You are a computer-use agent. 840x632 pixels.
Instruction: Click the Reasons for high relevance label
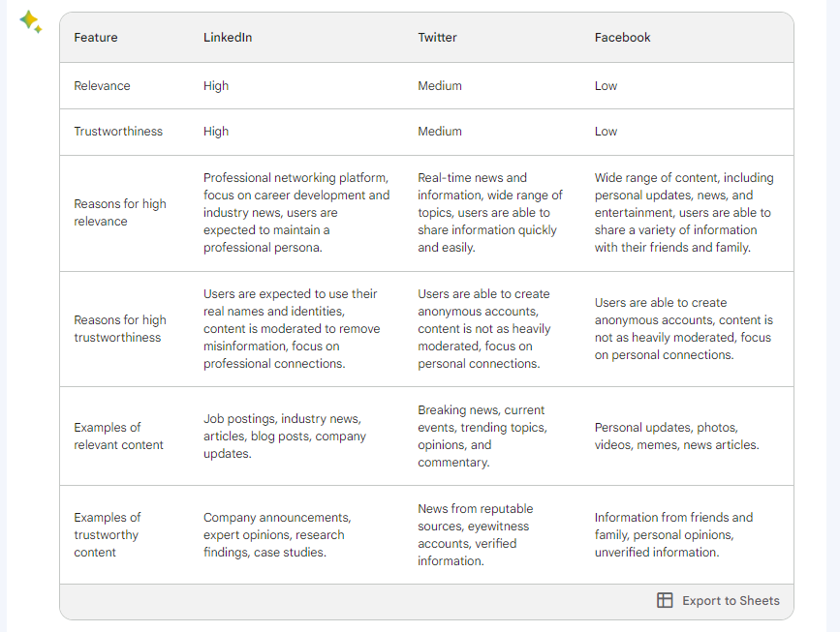(x=120, y=213)
